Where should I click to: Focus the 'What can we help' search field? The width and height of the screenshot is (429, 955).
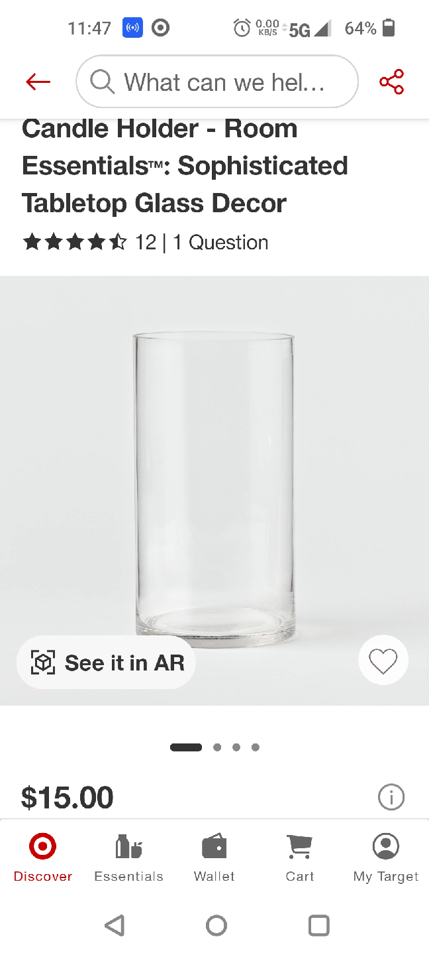point(225,82)
